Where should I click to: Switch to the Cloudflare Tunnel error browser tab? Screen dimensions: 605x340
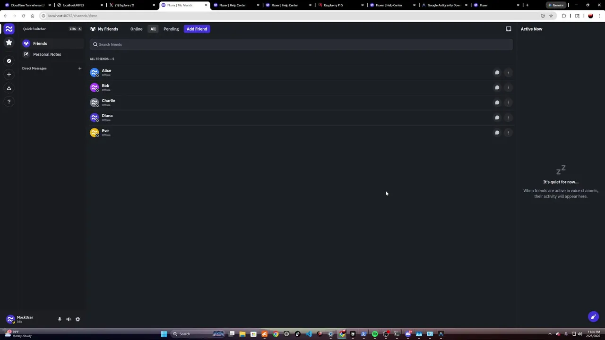coord(27,5)
